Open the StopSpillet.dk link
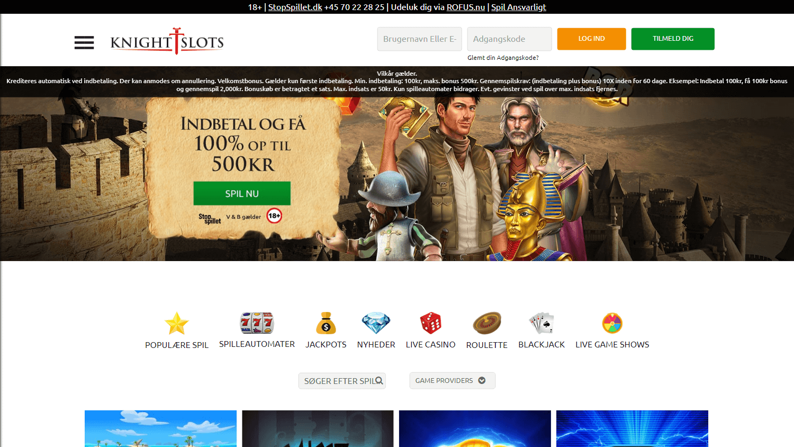Screen dimensions: 794x447 click(x=295, y=7)
